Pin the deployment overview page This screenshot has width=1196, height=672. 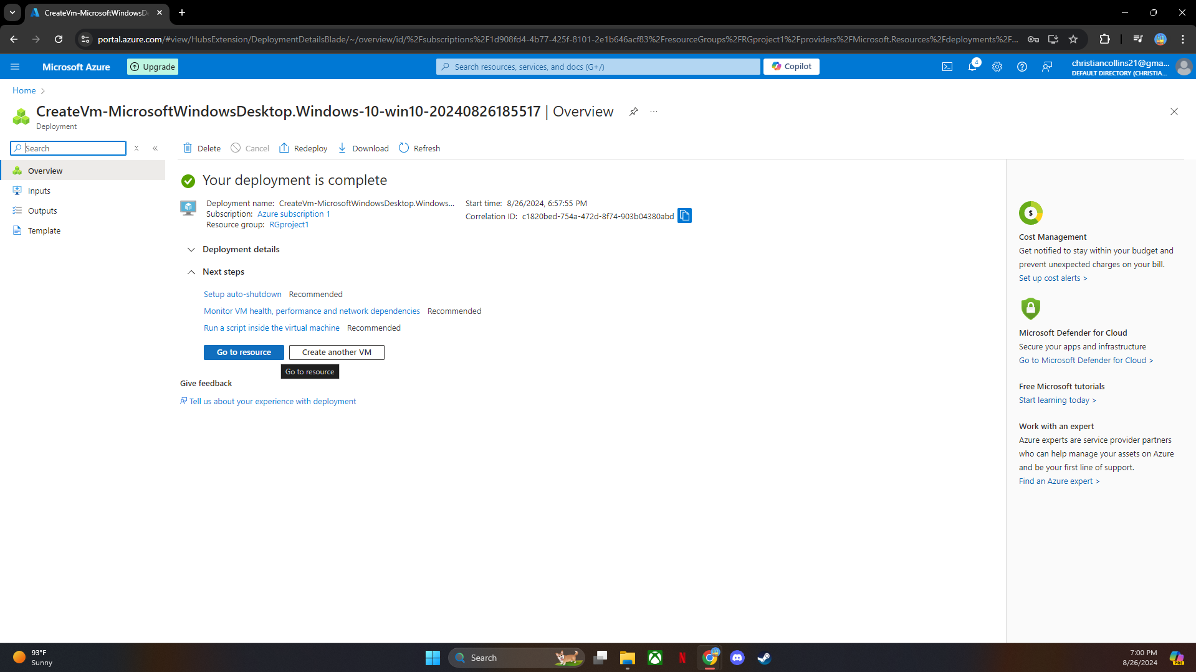point(633,111)
